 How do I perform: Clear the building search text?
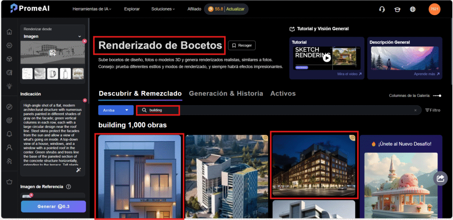click(415, 110)
